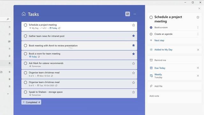Open the layout view switcher icon in header
204x115 pixels.
(x=127, y=14)
